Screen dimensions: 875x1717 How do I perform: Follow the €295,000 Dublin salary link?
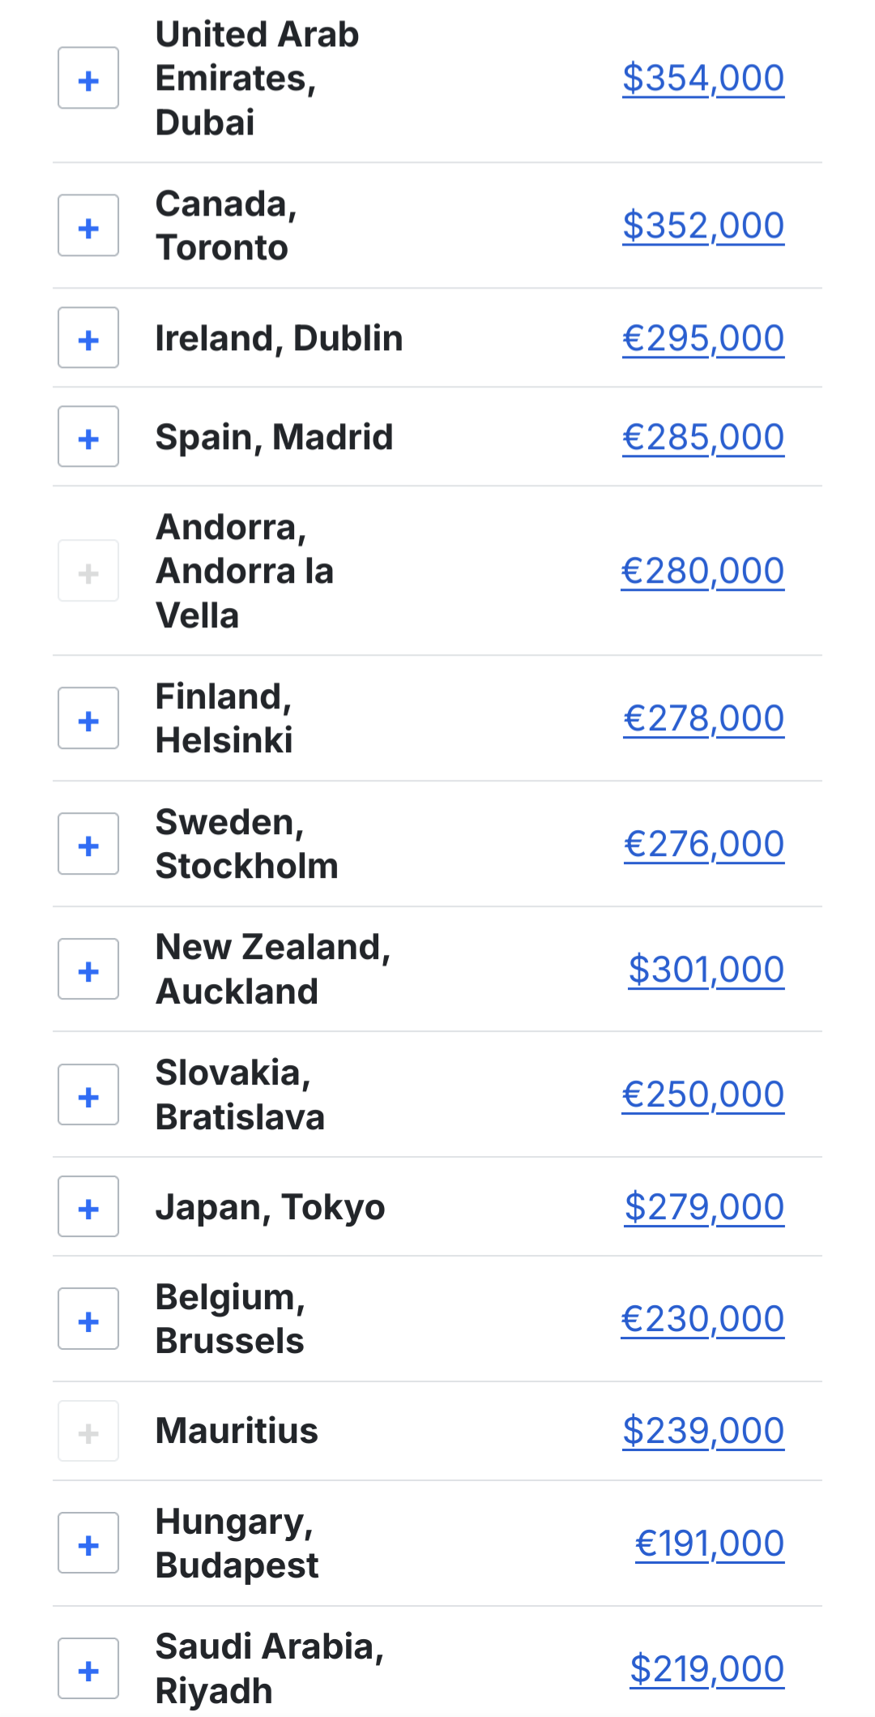click(x=703, y=338)
